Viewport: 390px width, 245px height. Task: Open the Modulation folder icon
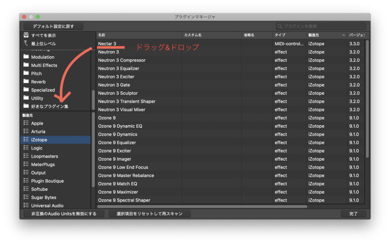tap(26, 57)
